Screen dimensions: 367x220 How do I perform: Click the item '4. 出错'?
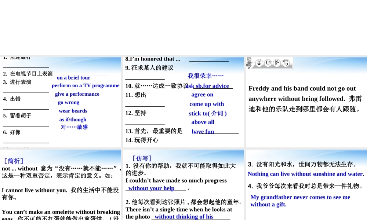[x=12, y=99]
